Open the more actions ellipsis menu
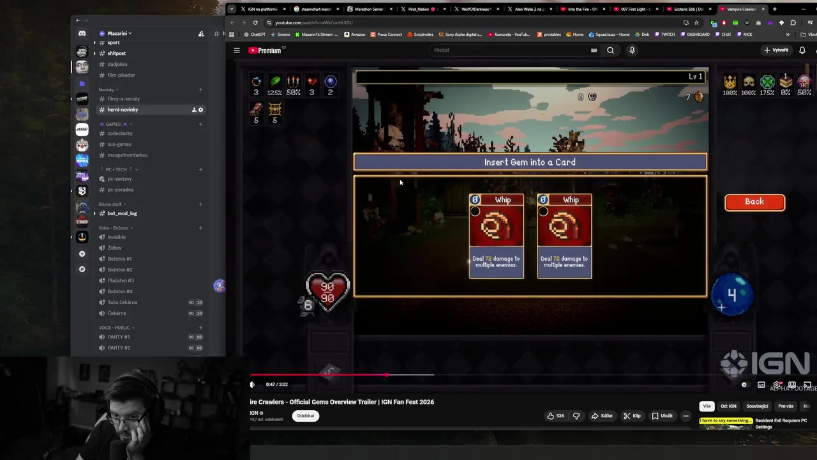817x460 pixels. point(686,416)
